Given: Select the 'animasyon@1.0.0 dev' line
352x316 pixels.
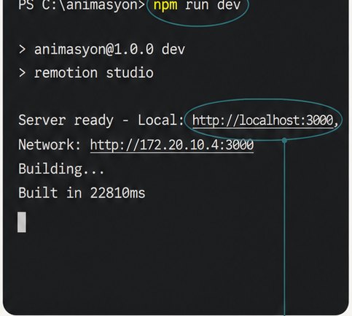Looking at the screenshot, I should [x=102, y=50].
